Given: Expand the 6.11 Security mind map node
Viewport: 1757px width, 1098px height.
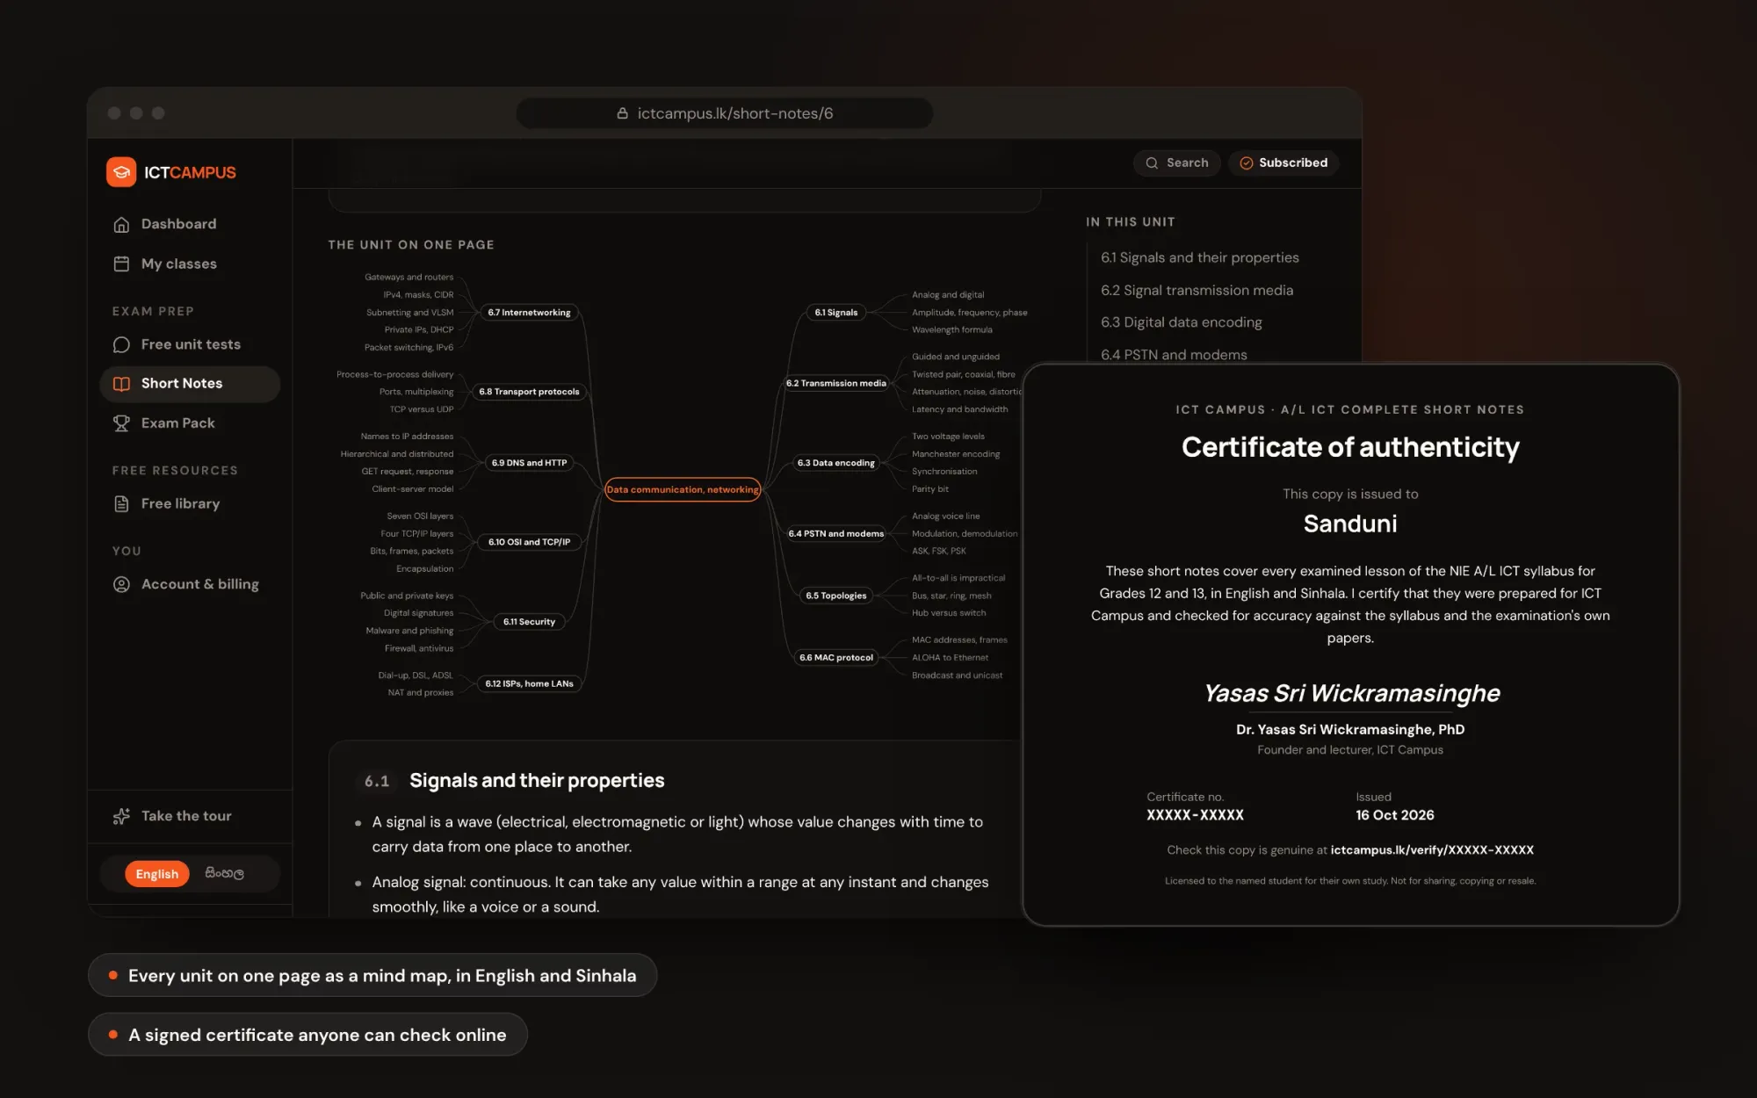Looking at the screenshot, I should point(529,622).
